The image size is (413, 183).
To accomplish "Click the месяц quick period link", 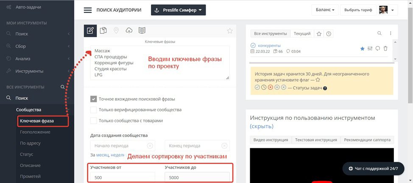I will coord(102,155).
